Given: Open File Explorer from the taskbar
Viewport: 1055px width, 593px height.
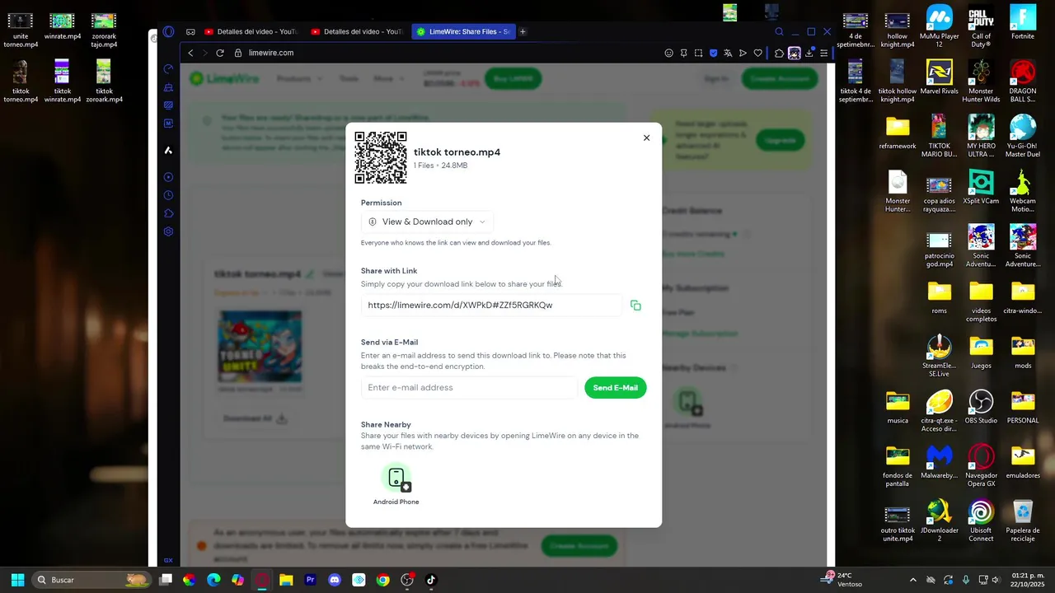Looking at the screenshot, I should pyautogui.click(x=286, y=580).
